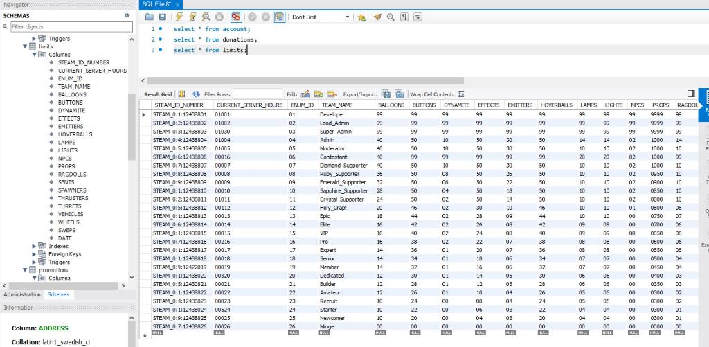Click the BALLOONS column header in results
Viewport: 709px width, 347px height.
click(391, 105)
